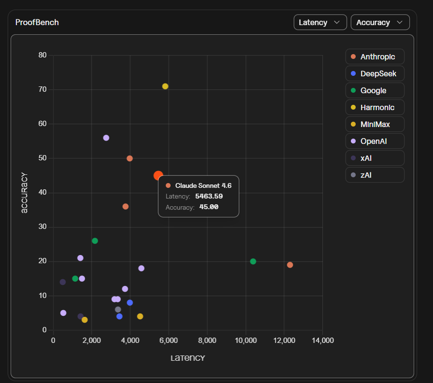Click the green Google point at accuracy 26
Image resolution: width=433 pixels, height=383 pixels.
[x=95, y=241]
